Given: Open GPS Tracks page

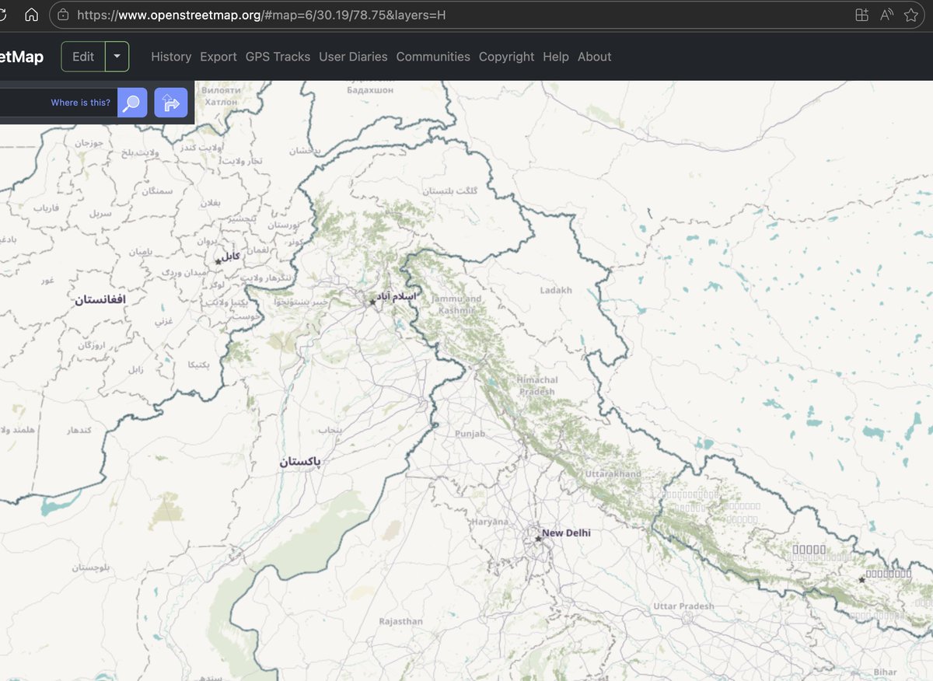Looking at the screenshot, I should [278, 57].
